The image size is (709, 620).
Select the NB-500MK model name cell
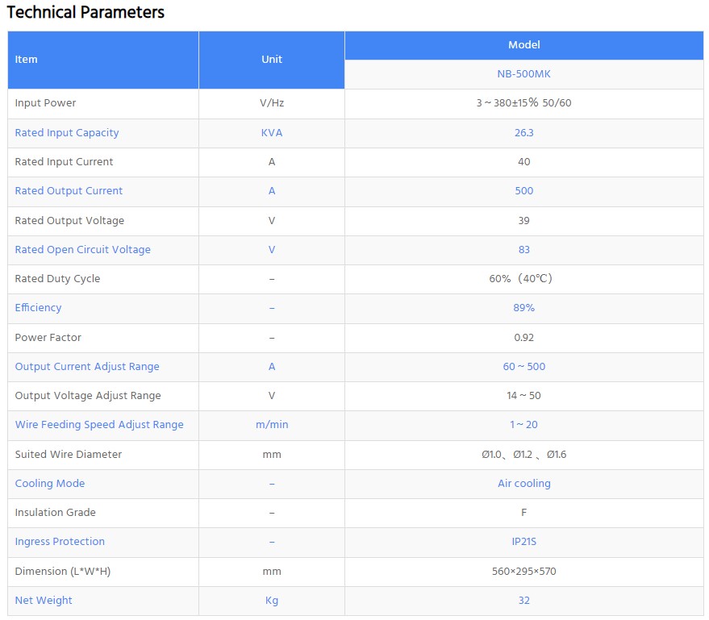tap(523, 74)
